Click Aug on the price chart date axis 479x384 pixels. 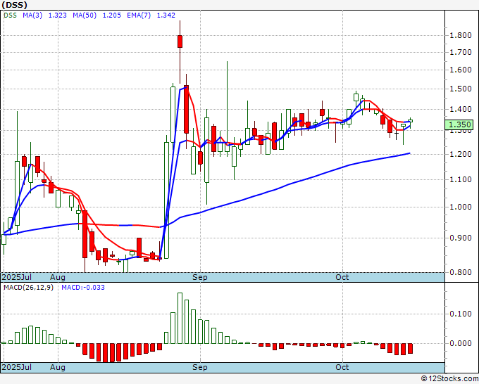pyautogui.click(x=58, y=277)
